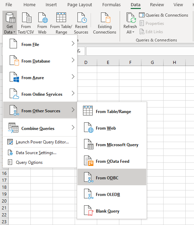Image resolution: width=194 pixels, height=225 pixels.
Task: Click the From Database cylinder icon
Action: coord(17,63)
